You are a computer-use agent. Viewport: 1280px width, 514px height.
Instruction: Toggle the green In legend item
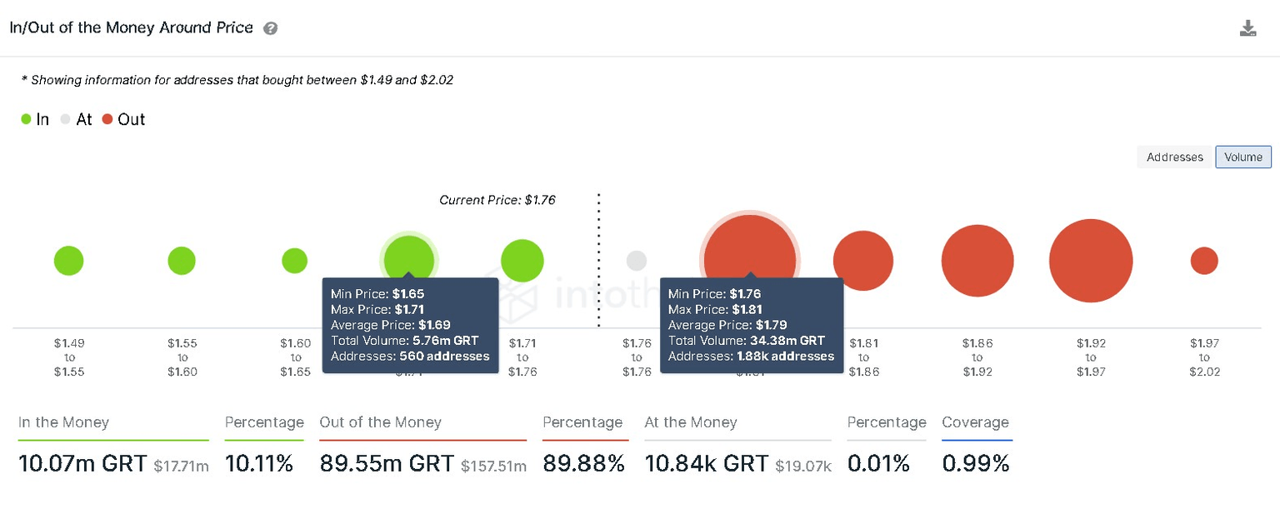[x=35, y=119]
